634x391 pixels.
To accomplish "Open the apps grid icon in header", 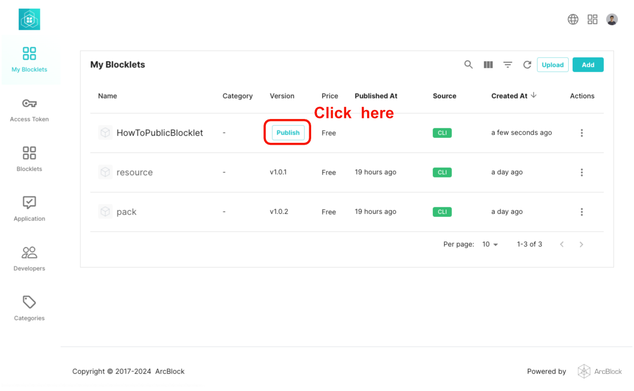I will (x=593, y=20).
